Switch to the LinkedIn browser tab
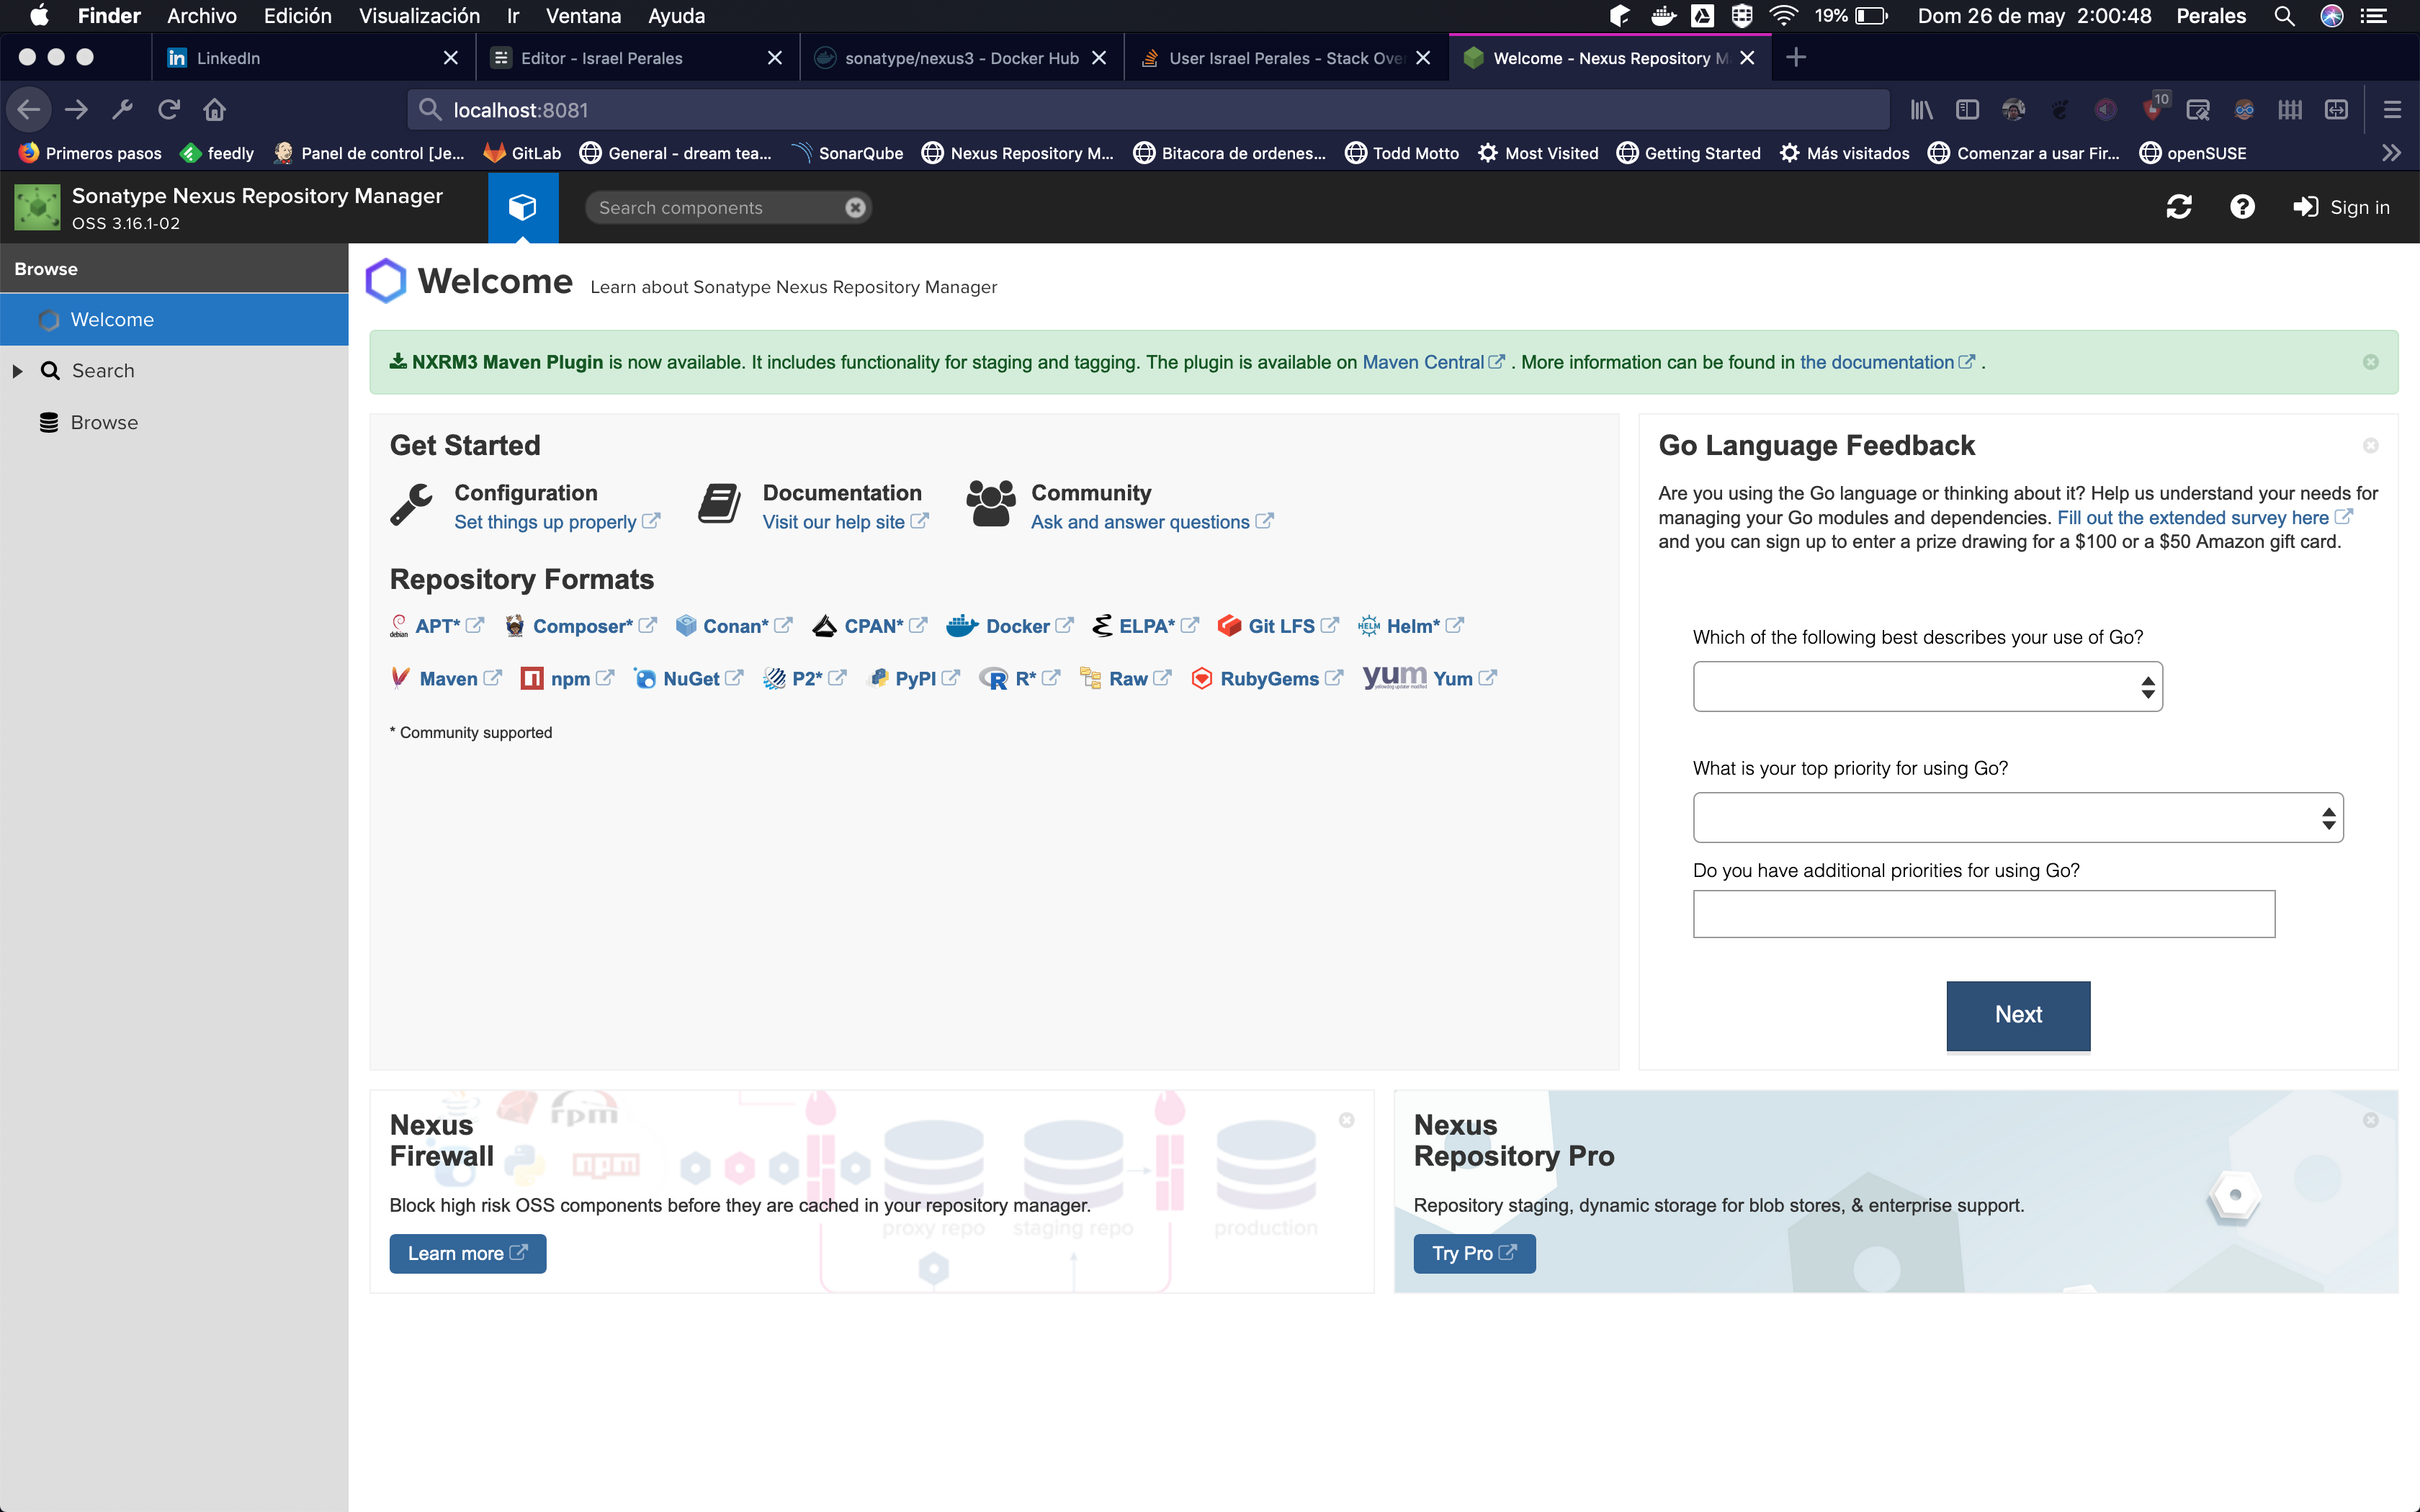Viewport: 2420px width, 1512px height. point(313,58)
